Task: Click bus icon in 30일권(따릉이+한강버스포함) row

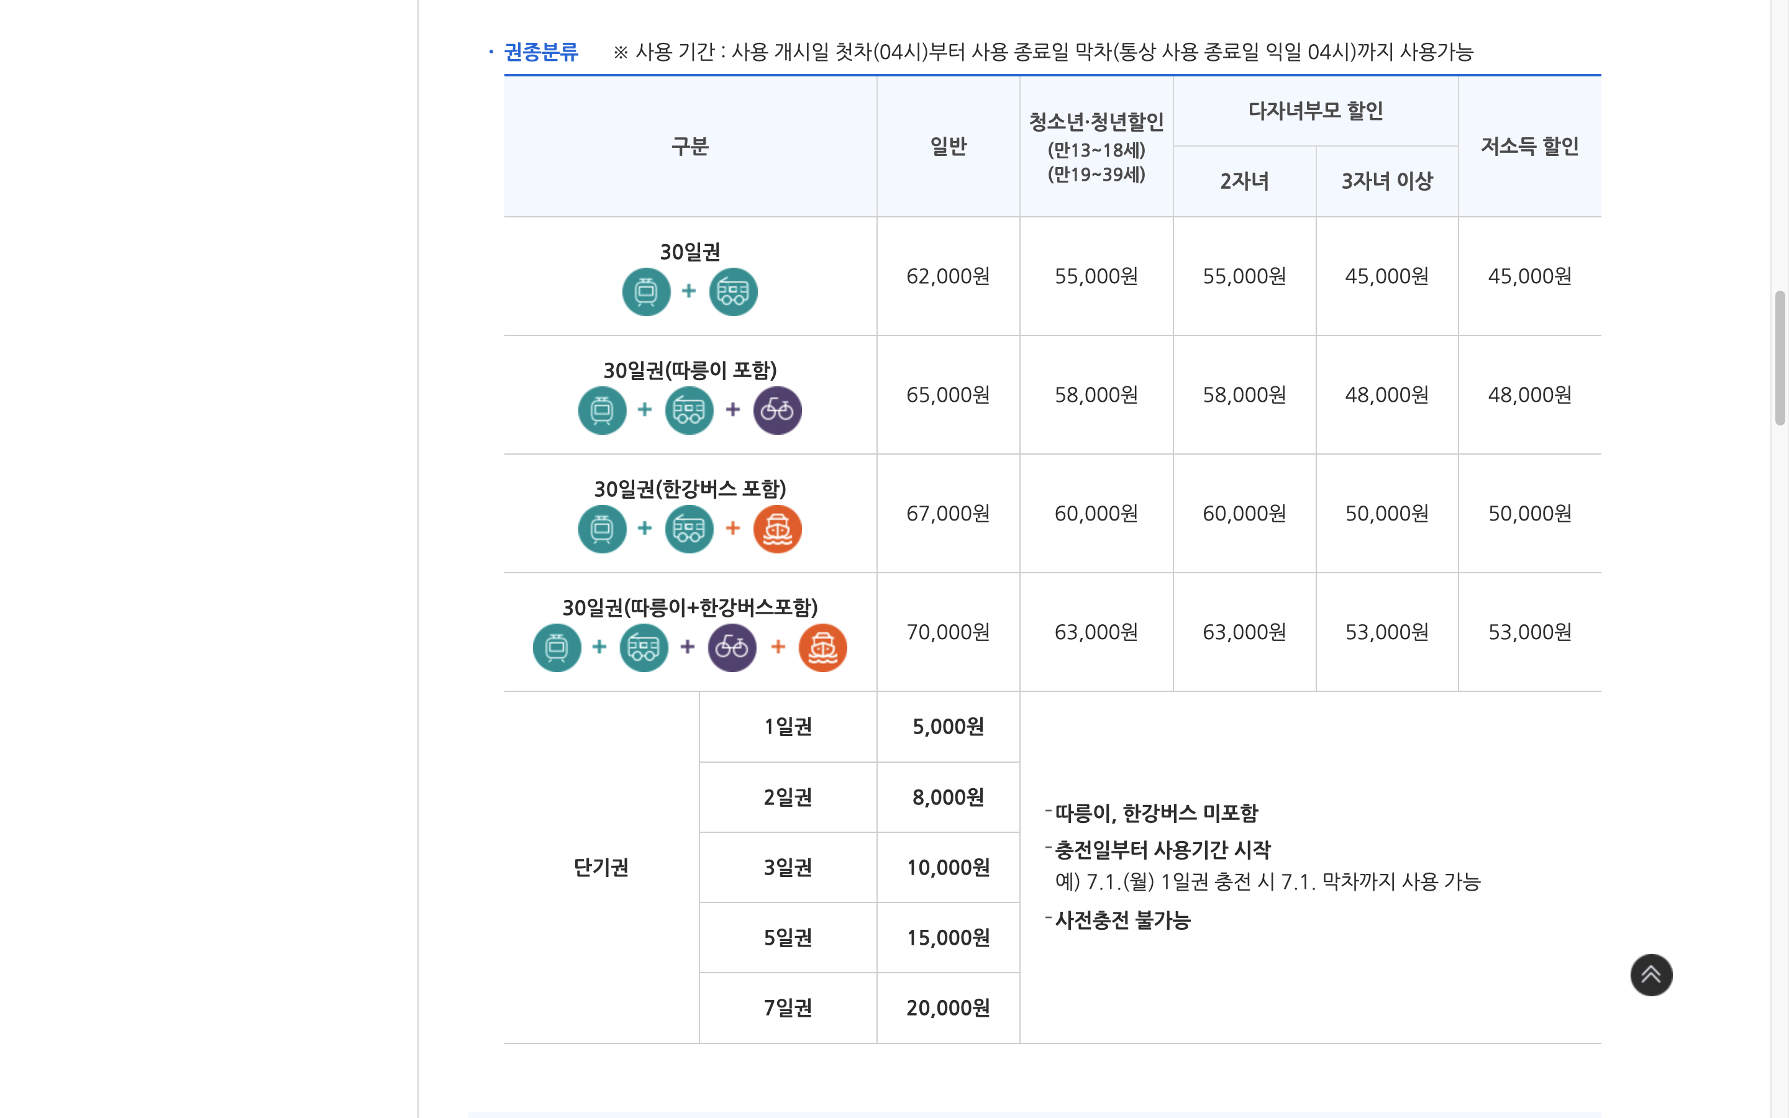Action: (x=644, y=648)
